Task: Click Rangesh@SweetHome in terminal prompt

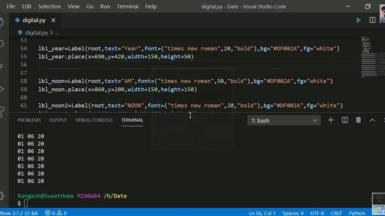Action: tap(46, 196)
